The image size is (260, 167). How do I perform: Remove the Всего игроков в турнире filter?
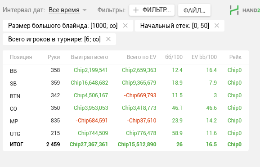point(108,39)
